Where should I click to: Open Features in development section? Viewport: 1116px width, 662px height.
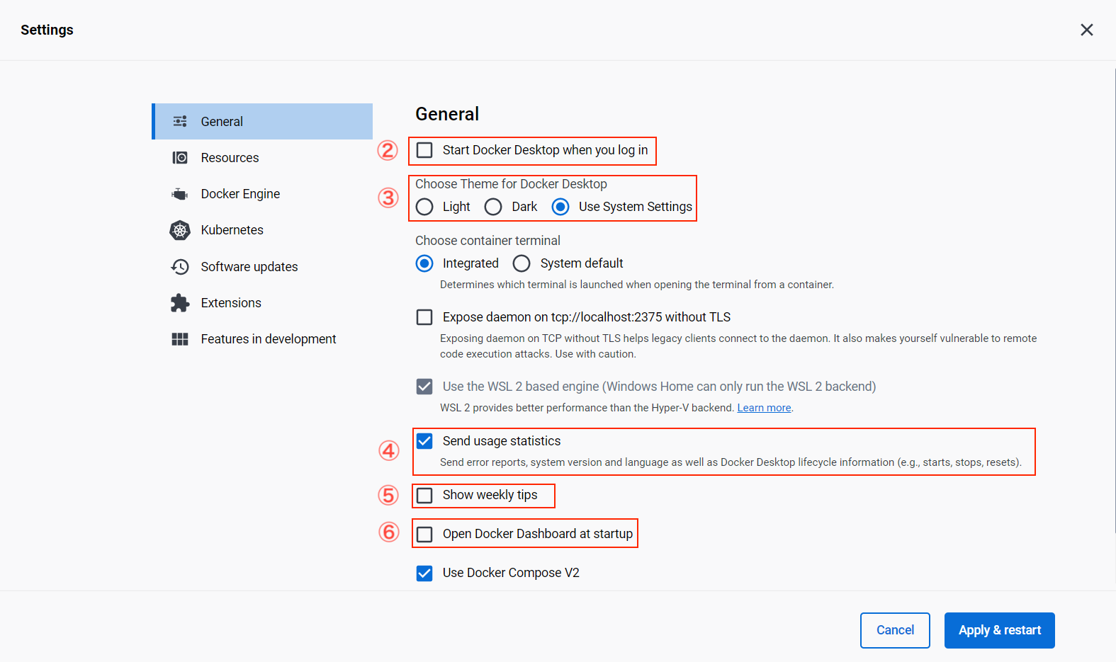(263, 339)
